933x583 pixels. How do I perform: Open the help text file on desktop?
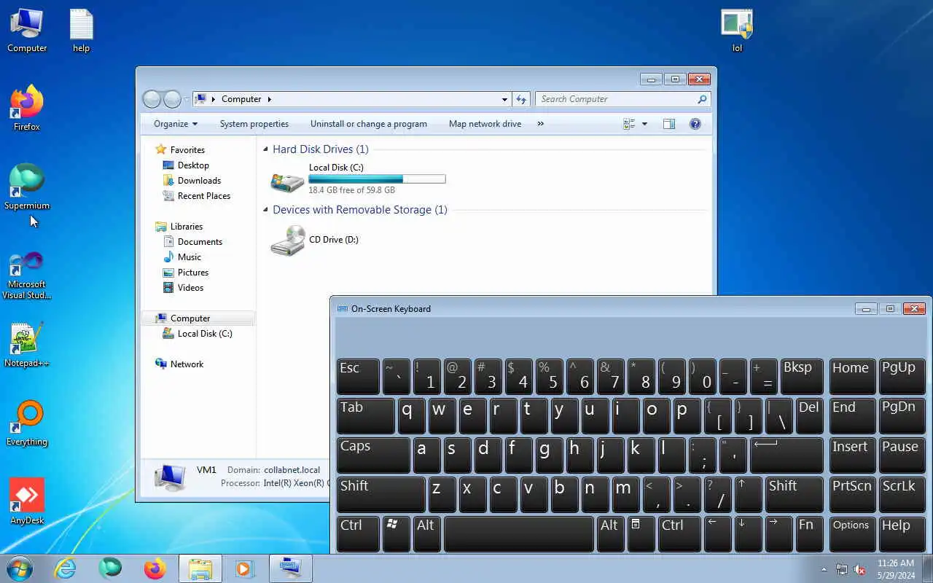point(81,31)
